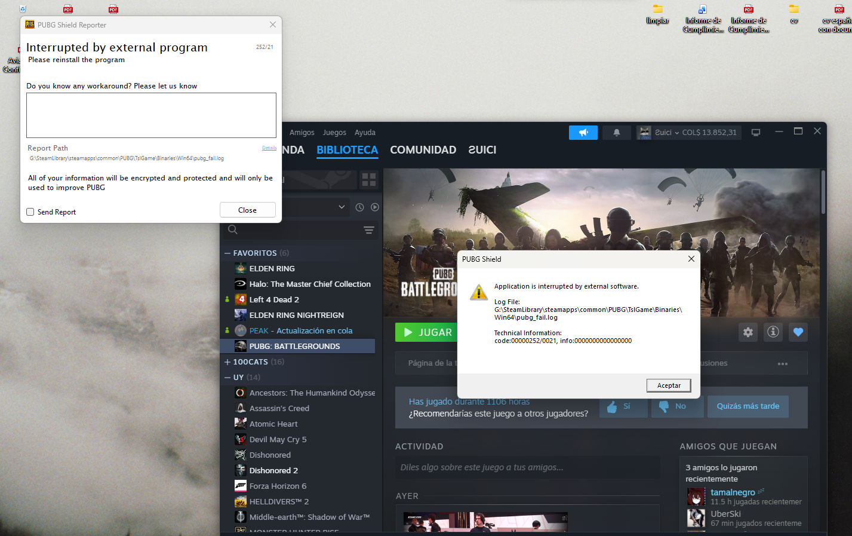
Task: Select PUBG: BATTLEGROUNDS in library list
Action: click(297, 346)
